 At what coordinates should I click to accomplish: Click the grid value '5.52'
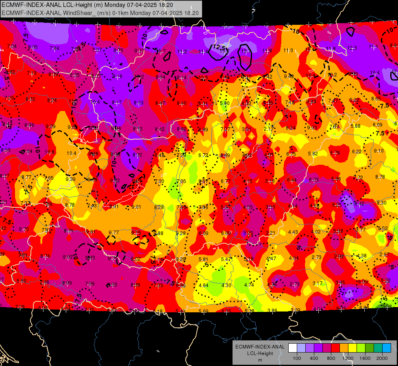(383, 228)
